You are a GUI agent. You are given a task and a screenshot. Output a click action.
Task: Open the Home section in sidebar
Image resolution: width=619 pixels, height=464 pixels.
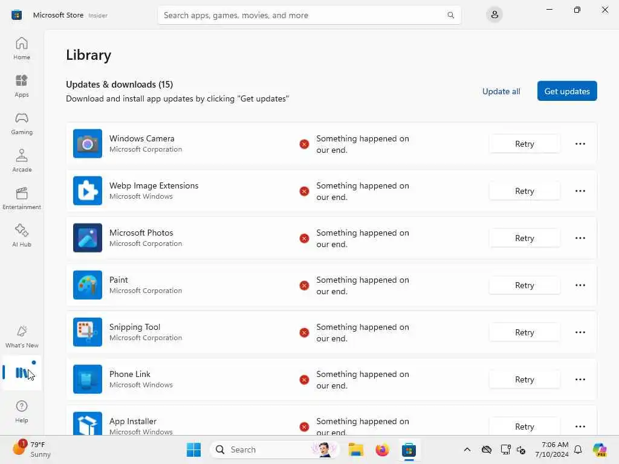click(x=22, y=48)
